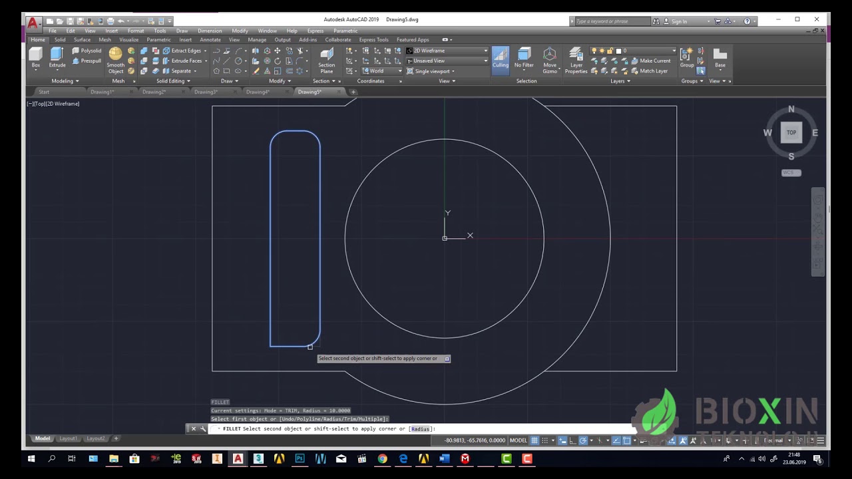This screenshot has width=852, height=479.
Task: Open Google Chrome from the taskbar
Action: click(382, 458)
